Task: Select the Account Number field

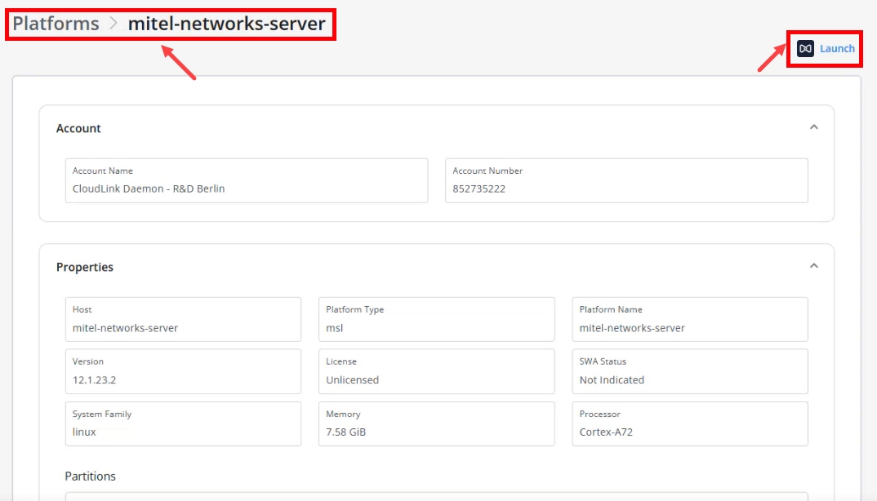Action: (626, 180)
